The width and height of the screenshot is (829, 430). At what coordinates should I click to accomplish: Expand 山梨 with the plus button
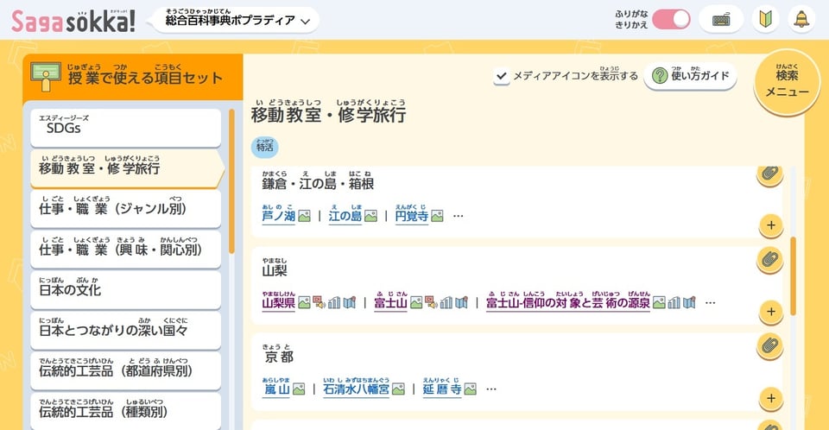click(x=771, y=312)
